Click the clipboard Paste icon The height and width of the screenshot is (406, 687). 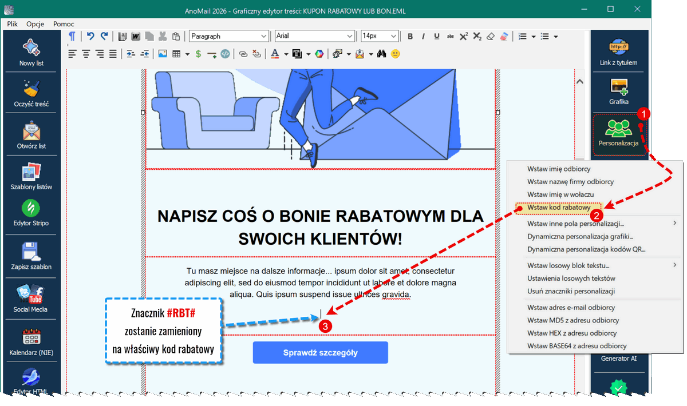[x=176, y=36]
